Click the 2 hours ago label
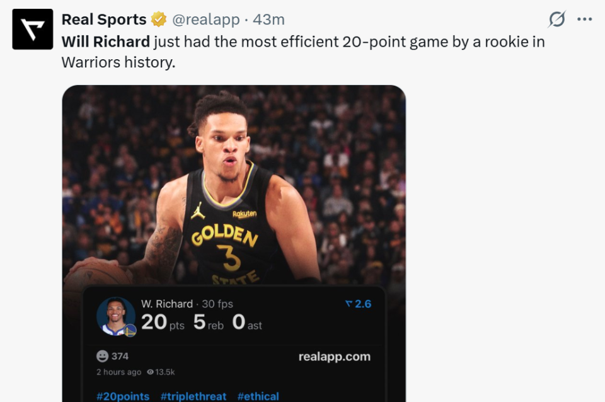Viewport: 605px width, 402px height. coord(118,372)
